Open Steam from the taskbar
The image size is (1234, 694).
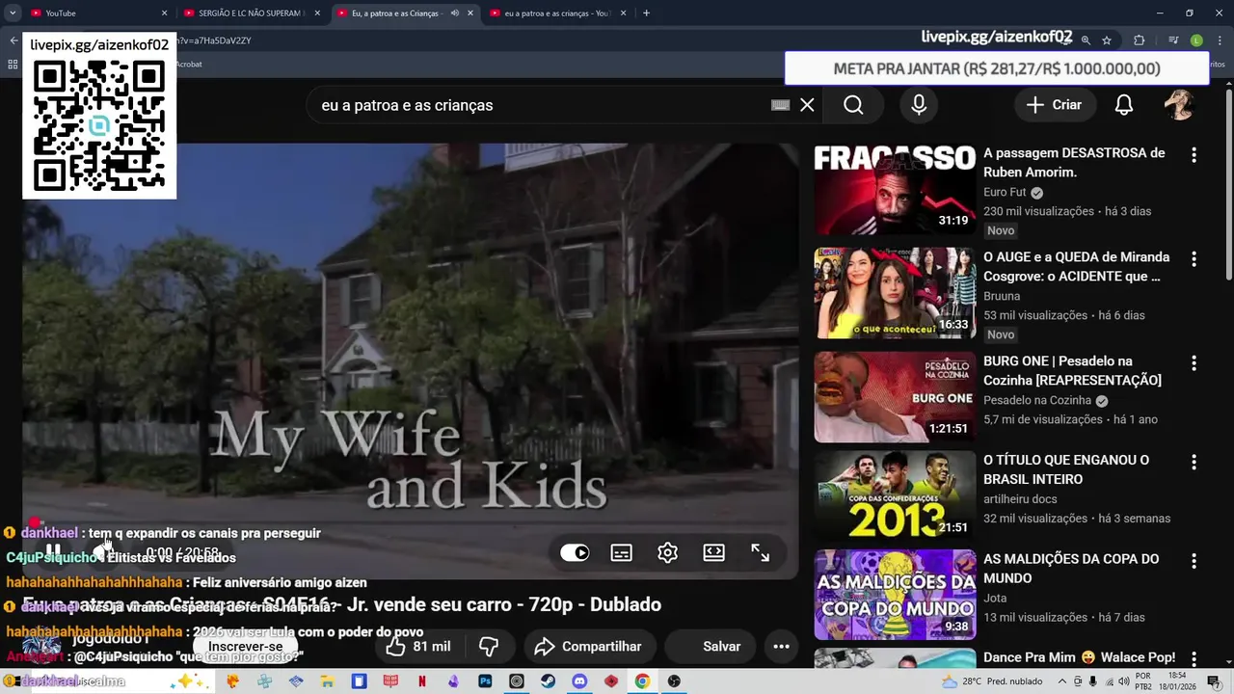548,681
